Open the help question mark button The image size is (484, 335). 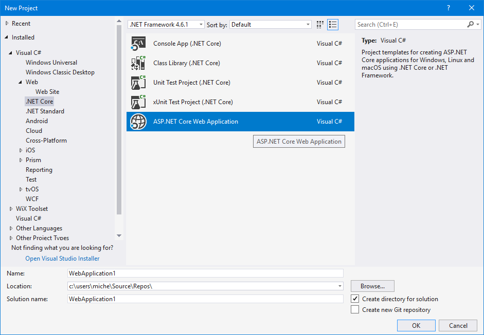(x=449, y=8)
